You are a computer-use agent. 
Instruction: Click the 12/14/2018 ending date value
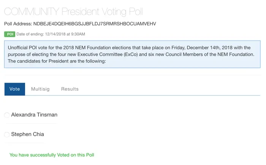coord(55,34)
